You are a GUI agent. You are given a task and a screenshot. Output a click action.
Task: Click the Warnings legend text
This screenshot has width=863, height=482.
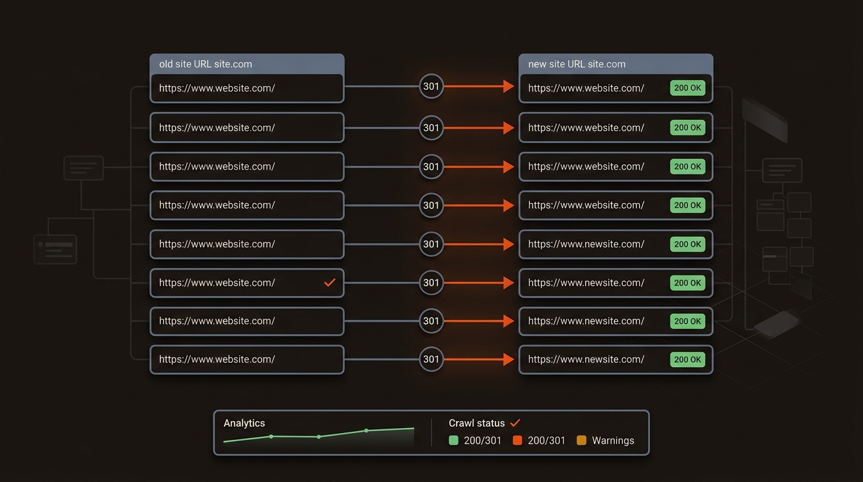click(613, 441)
